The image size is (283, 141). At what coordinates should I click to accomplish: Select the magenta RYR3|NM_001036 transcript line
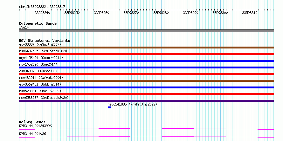coord(146,137)
